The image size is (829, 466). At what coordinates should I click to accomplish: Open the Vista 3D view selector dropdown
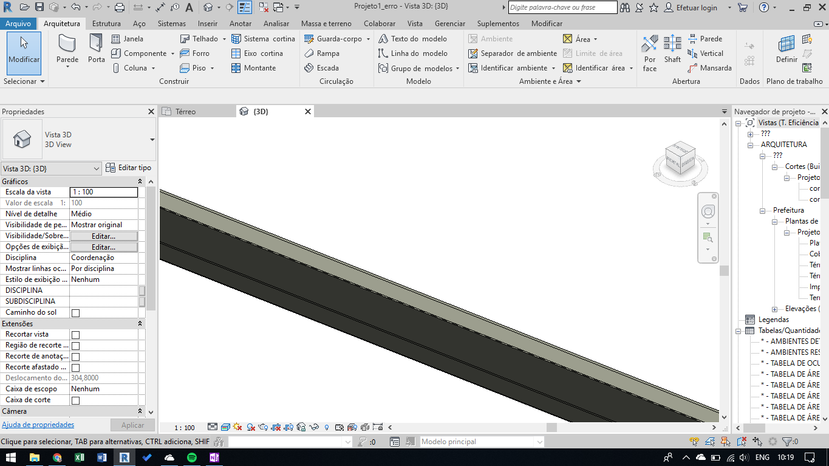[x=98, y=168]
